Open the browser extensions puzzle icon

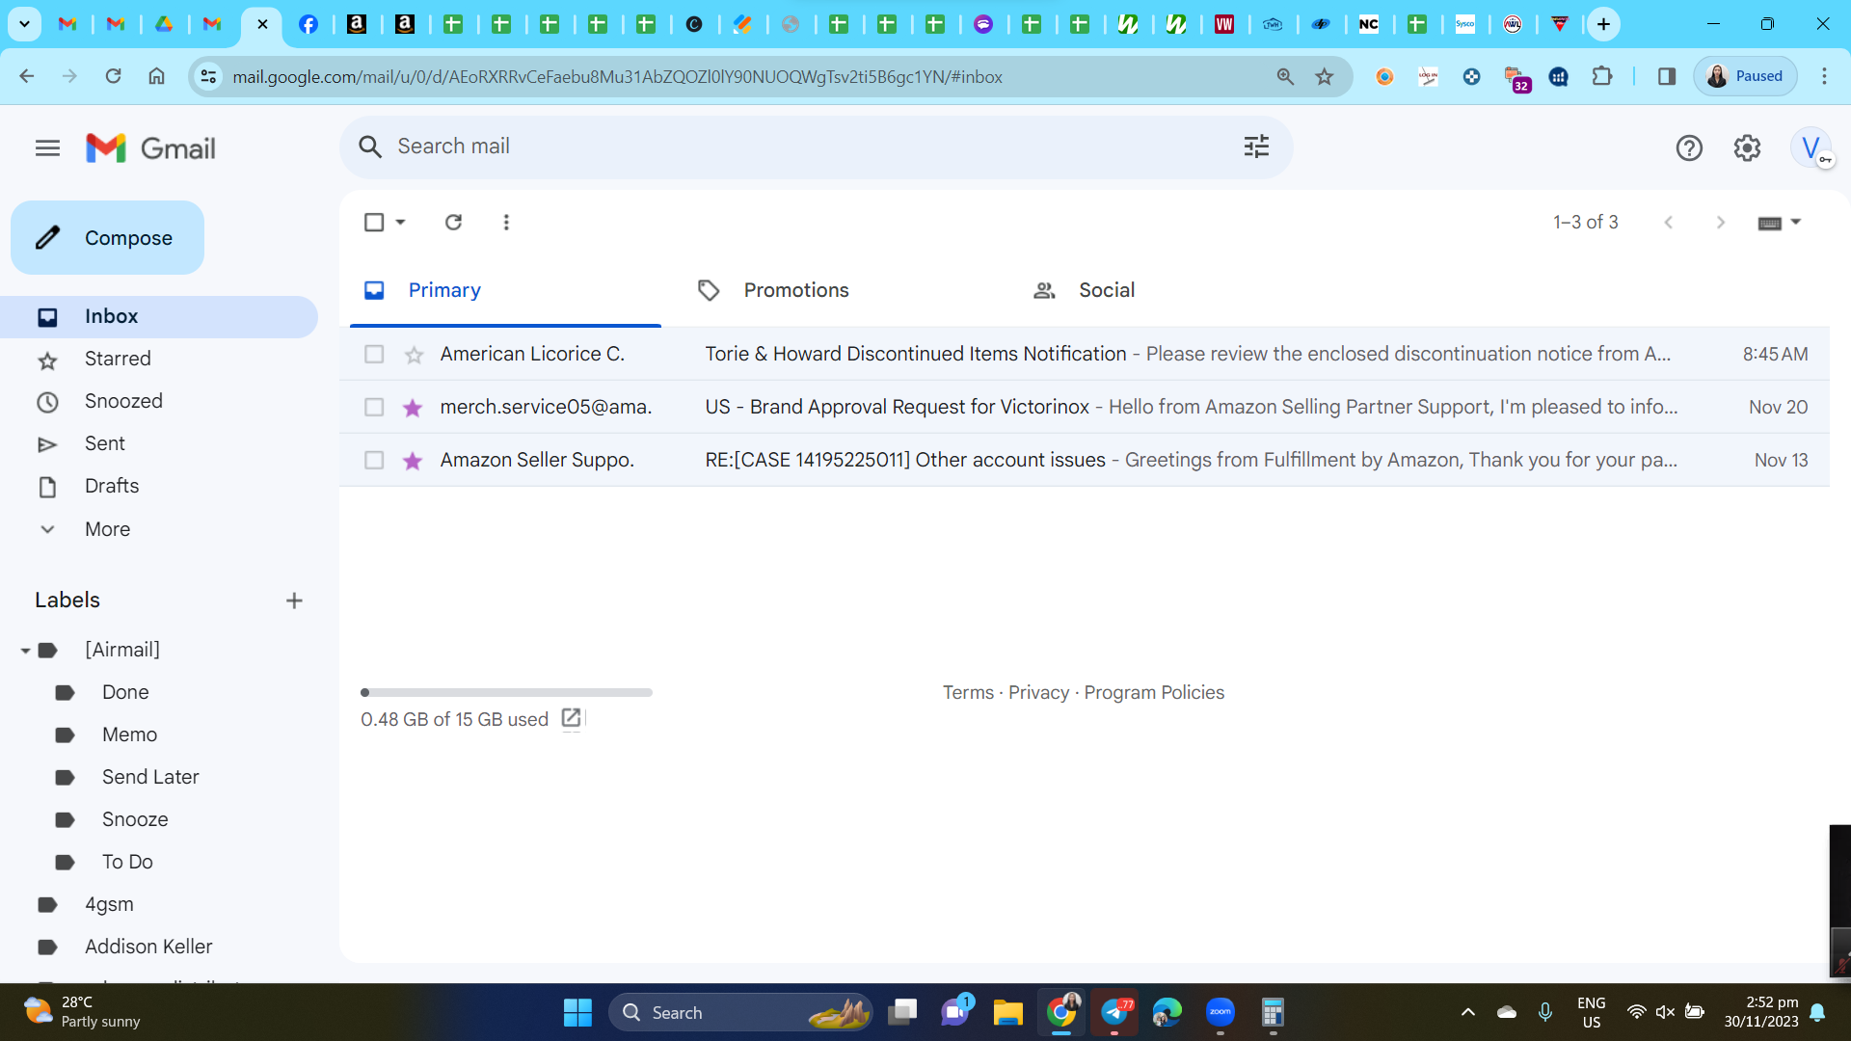pyautogui.click(x=1602, y=76)
